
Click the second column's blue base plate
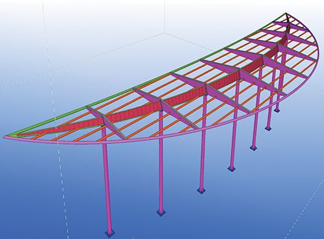(161, 213)
